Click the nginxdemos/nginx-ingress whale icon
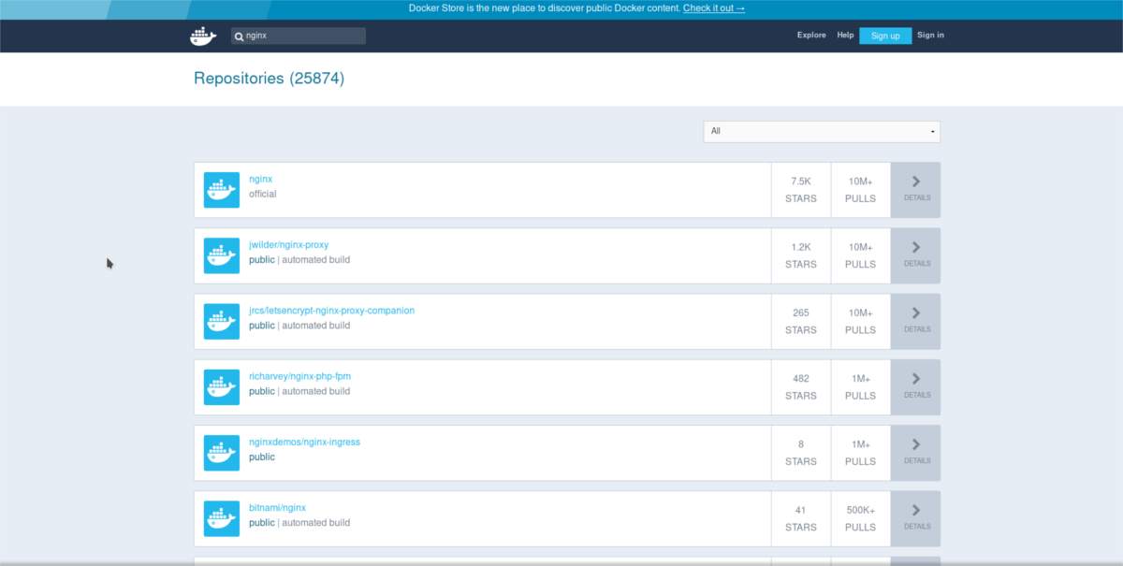The height and width of the screenshot is (566, 1123). point(222,453)
